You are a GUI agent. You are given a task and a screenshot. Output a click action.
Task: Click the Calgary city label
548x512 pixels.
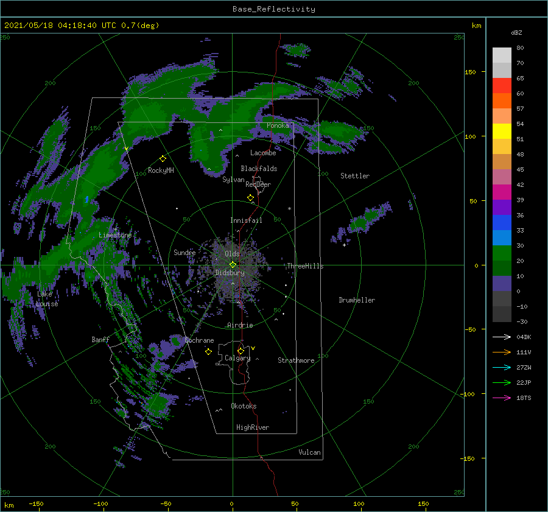[237, 358]
